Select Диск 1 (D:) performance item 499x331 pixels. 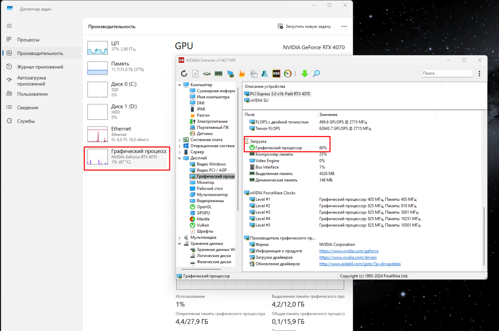pos(126,111)
